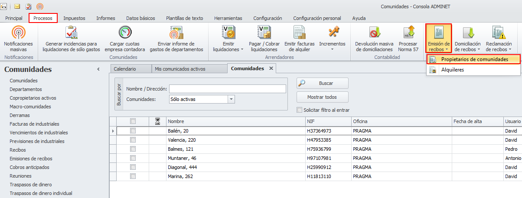
Task: Select Enviar informe de gastos icon
Action: click(176, 33)
